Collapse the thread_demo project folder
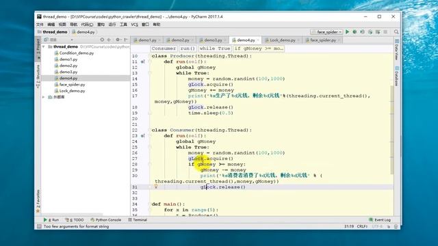This screenshot has height=246, width=438. [x=44, y=46]
